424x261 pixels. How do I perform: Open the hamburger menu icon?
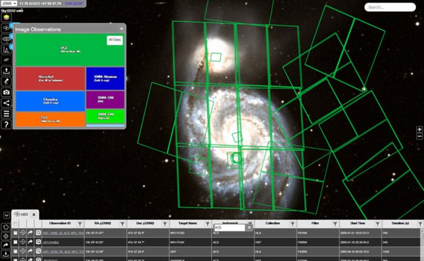[x=6, y=114]
